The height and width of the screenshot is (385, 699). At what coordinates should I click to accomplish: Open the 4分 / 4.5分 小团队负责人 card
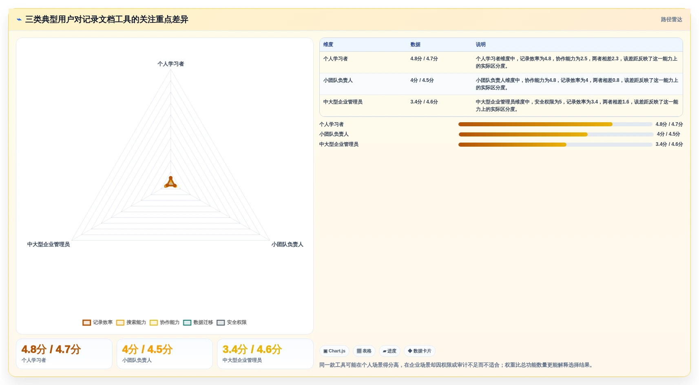[165, 354]
